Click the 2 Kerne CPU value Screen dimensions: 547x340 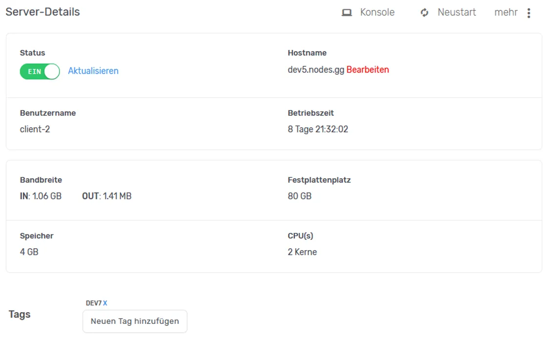pyautogui.click(x=302, y=252)
